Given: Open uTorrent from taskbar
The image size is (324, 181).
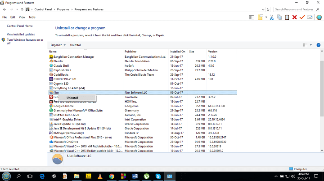Looking at the screenshot, I should (147, 176).
